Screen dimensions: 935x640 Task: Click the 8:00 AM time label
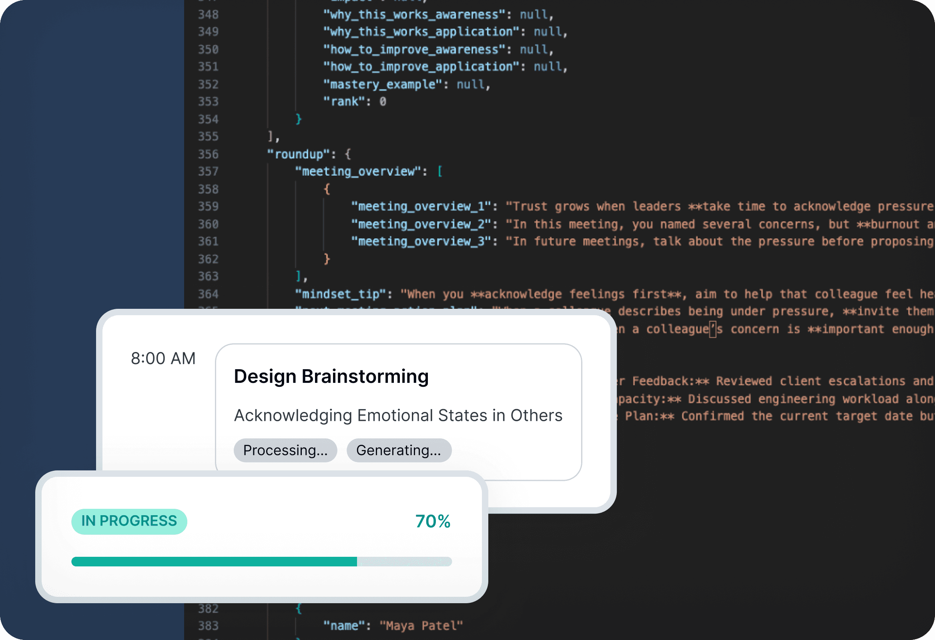(x=163, y=358)
